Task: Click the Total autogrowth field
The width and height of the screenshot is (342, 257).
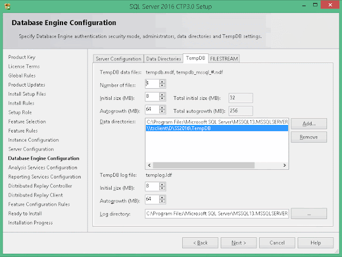Action: (241, 111)
